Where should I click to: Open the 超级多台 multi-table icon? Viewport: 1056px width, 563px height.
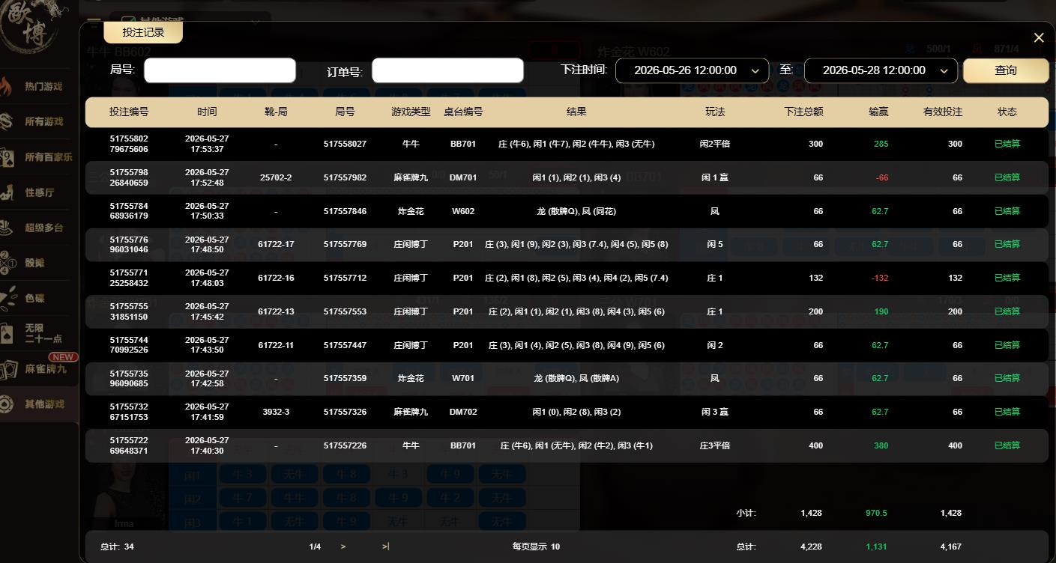pyautogui.click(x=7, y=228)
